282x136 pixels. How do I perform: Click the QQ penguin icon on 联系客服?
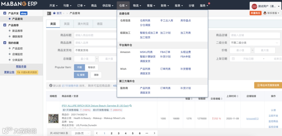pos(265,13)
